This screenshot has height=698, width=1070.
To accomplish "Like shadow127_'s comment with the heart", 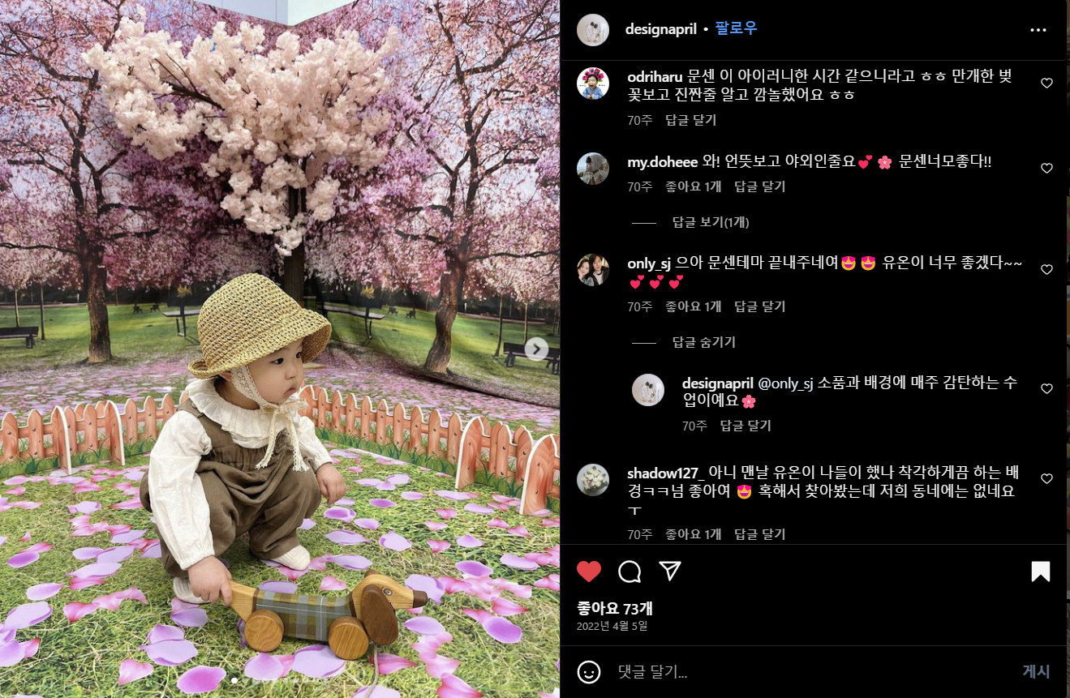I will 1046,479.
